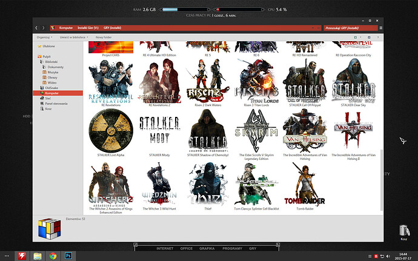Select the Risen 2 Dark Waters icon
418x261 pixels.
pos(208,81)
